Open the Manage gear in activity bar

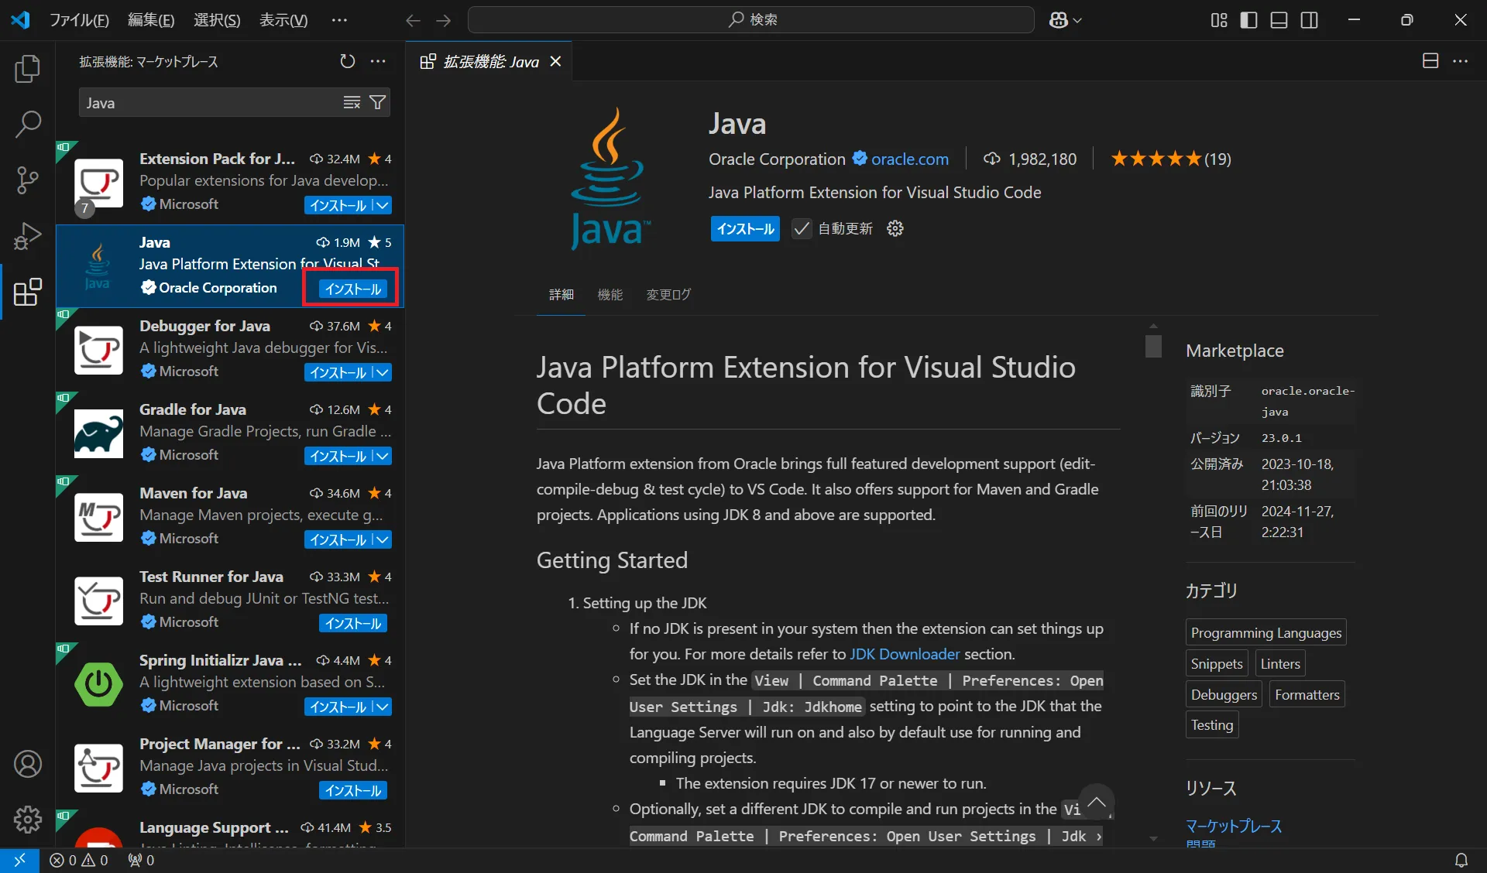click(x=27, y=819)
